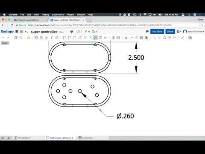This screenshot has width=205, height=154.
Task: Click the browser Back arrow
Action: (x=3, y=25)
